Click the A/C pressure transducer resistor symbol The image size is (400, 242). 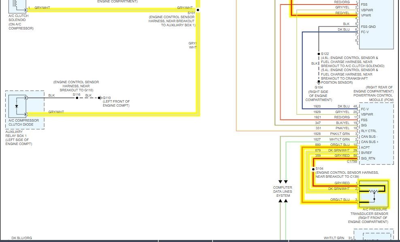(x=374, y=191)
